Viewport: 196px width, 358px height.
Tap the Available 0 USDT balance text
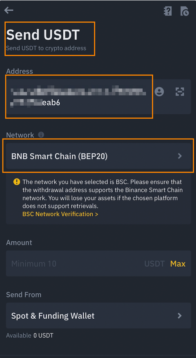pyautogui.click(x=29, y=335)
